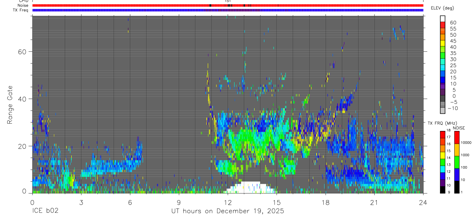Click the white ground-scatter patch near hour 13
476x219 pixels.
pos(250,187)
